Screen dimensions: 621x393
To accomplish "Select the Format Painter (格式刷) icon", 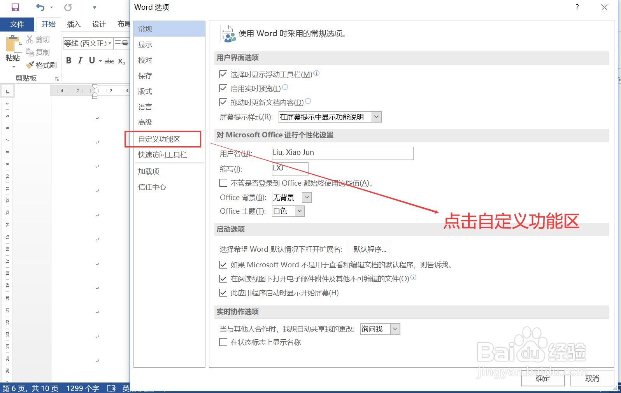I will pos(30,65).
